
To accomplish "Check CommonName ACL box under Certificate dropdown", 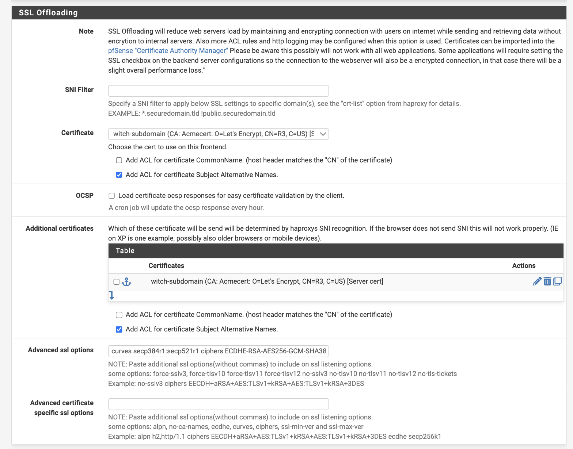I will coord(119,160).
